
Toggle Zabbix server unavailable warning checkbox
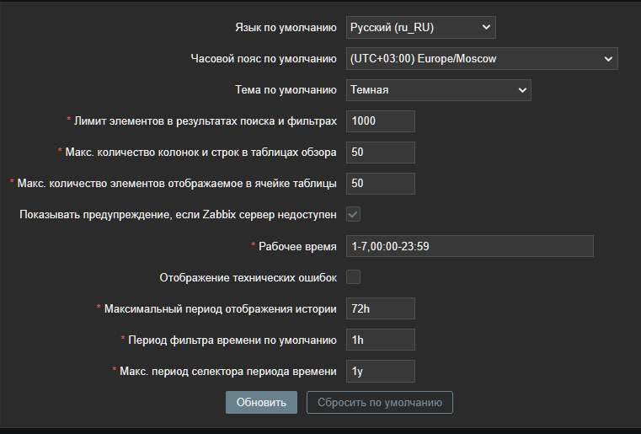pyautogui.click(x=353, y=214)
